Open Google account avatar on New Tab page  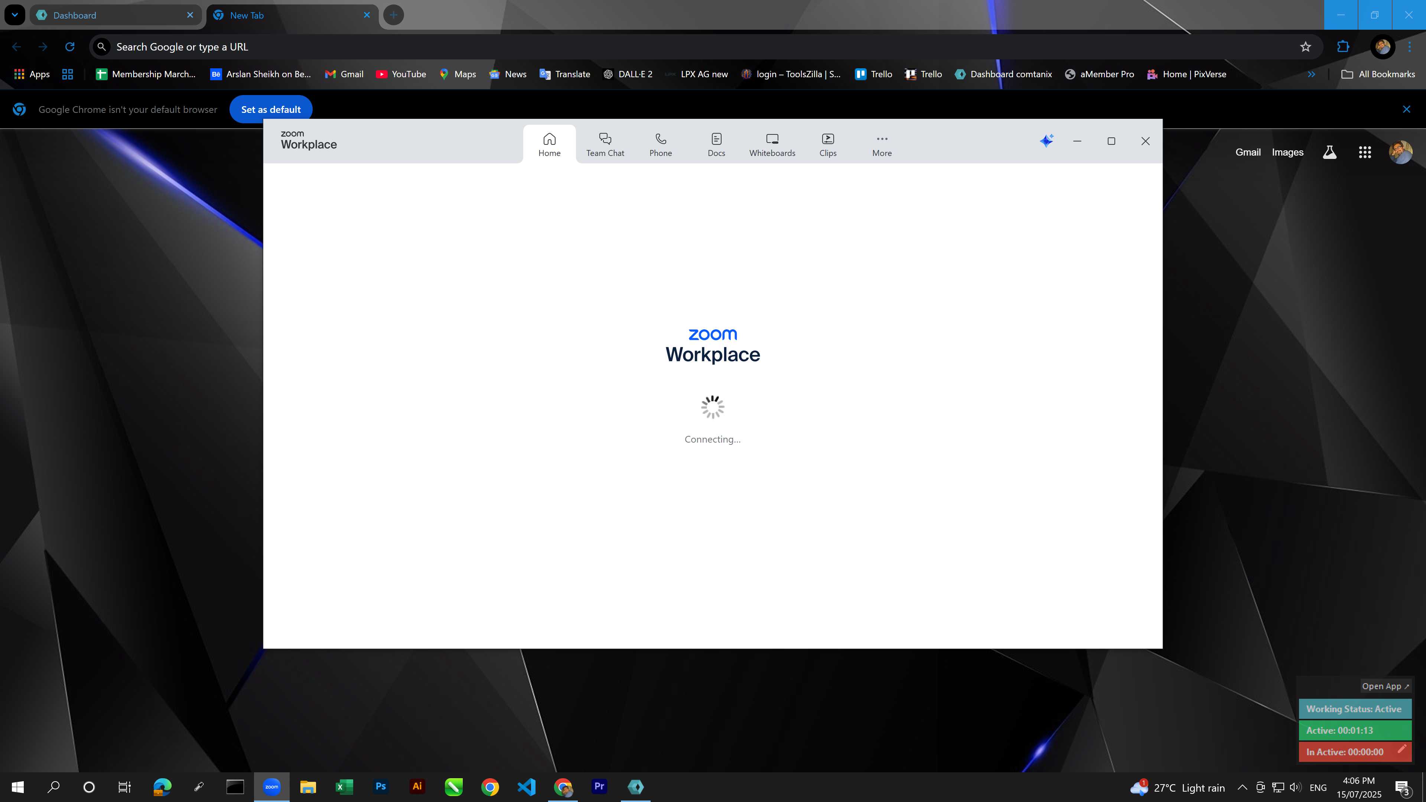click(1400, 152)
